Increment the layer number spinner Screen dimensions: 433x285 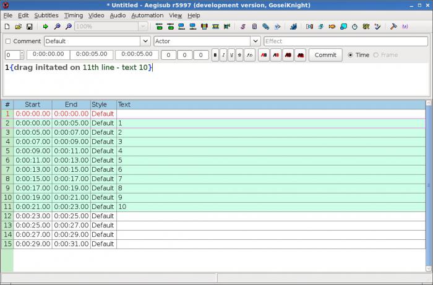coord(22,53)
